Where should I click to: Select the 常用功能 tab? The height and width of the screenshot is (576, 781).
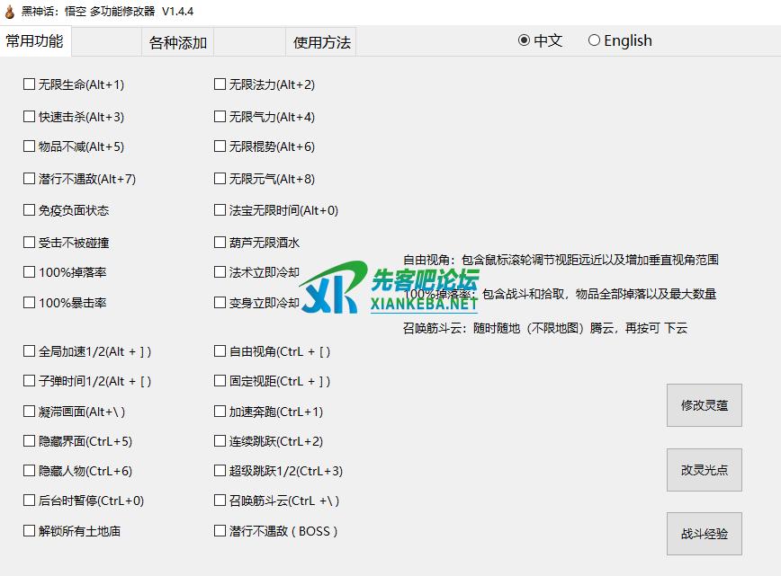tap(35, 41)
